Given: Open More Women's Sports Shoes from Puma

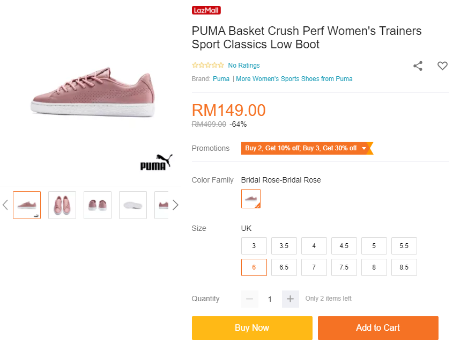Looking at the screenshot, I should [x=294, y=79].
